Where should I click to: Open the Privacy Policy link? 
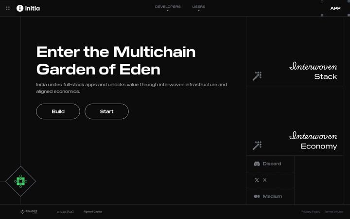(310, 212)
